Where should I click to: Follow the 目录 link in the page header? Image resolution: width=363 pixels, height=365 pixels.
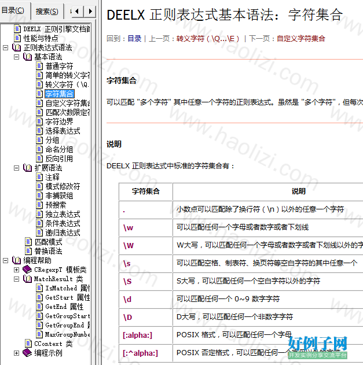134,38
